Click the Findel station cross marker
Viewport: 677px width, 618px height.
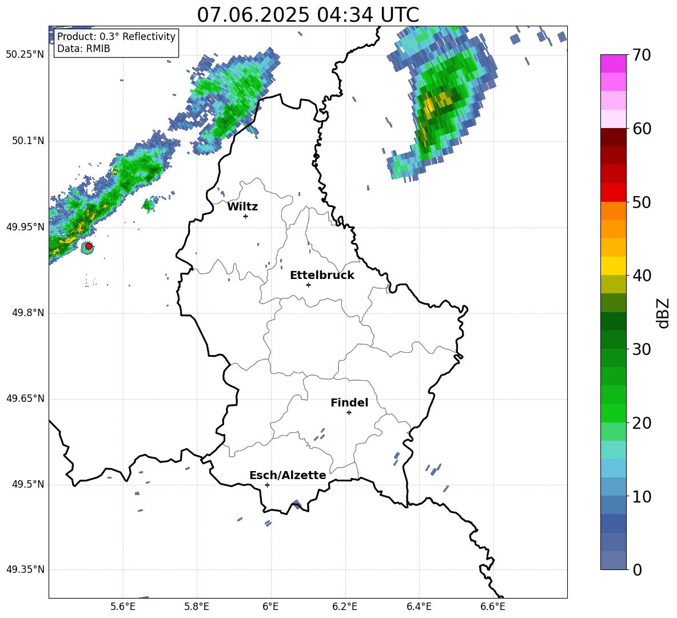click(x=349, y=413)
